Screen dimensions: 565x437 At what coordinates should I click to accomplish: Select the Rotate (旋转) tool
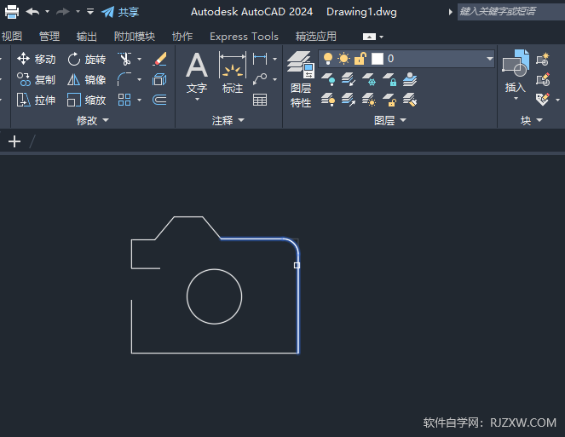(86, 59)
